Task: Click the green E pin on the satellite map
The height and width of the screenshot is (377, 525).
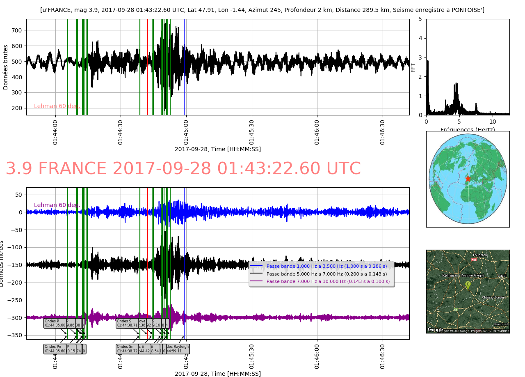Action: [468, 285]
